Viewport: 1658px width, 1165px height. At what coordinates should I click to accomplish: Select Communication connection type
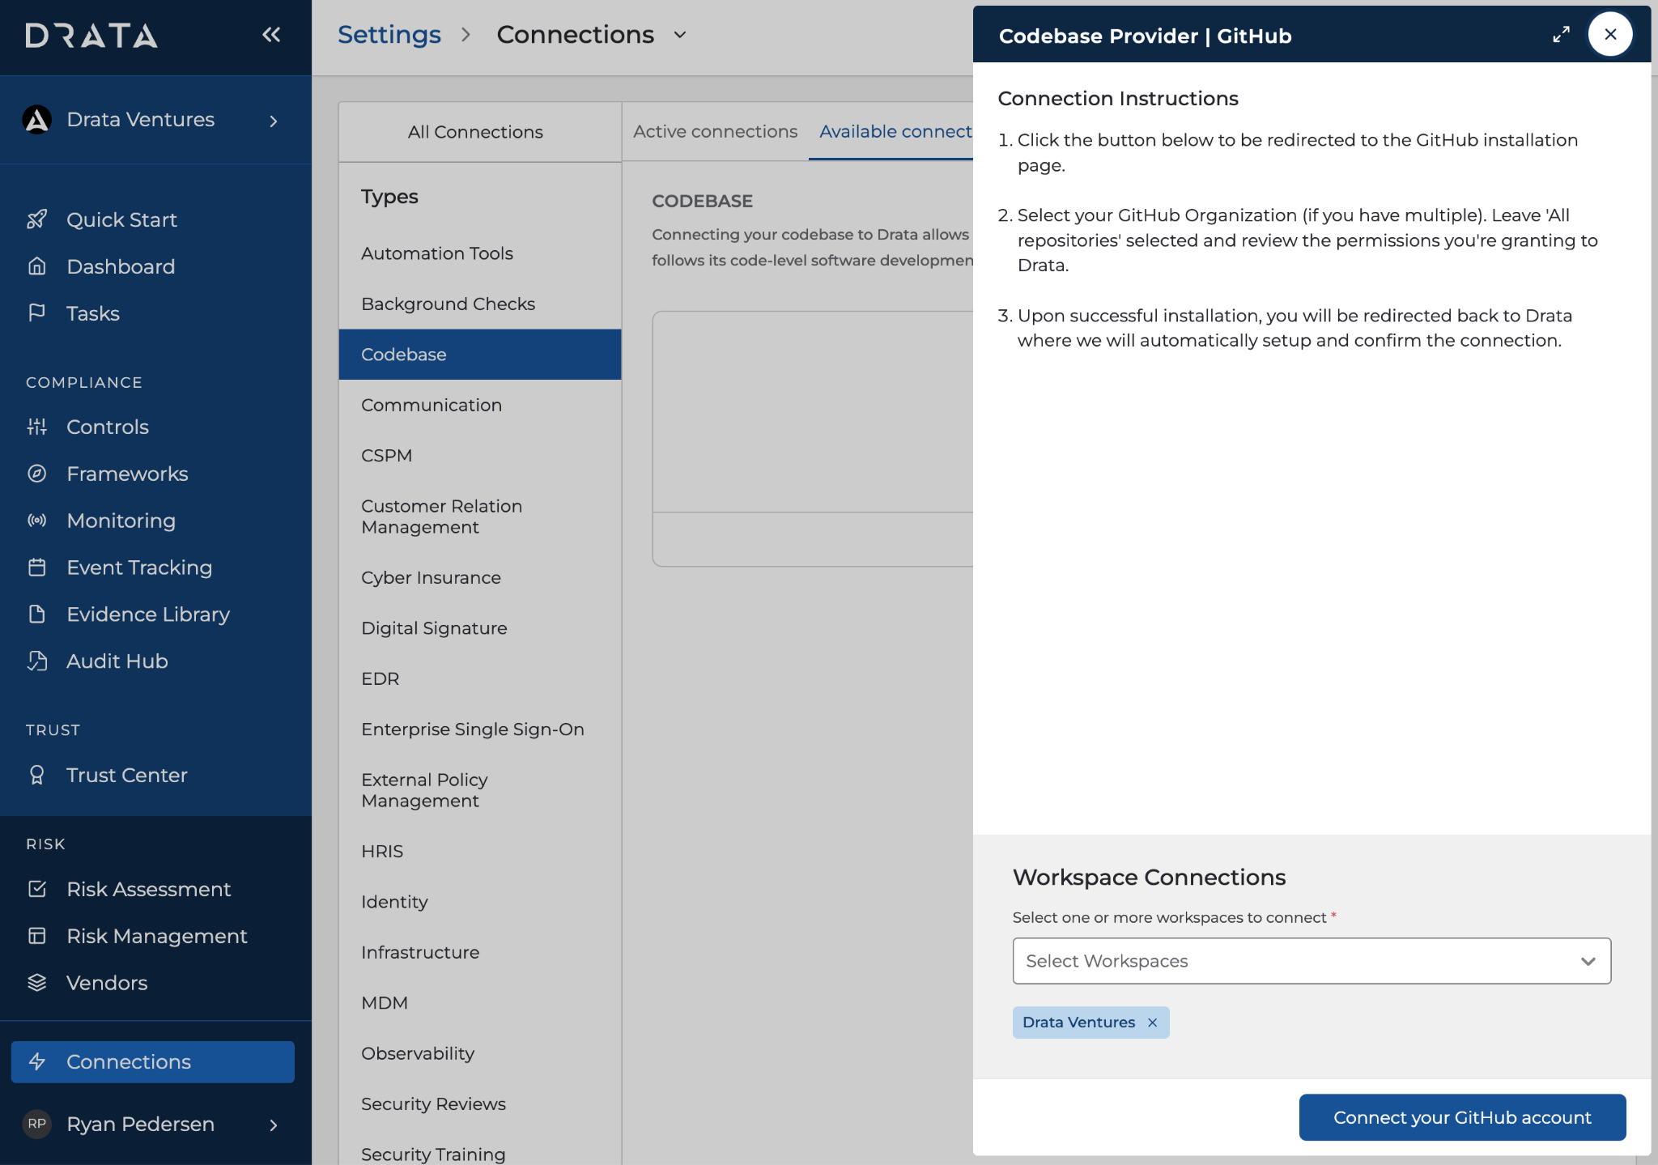click(432, 405)
